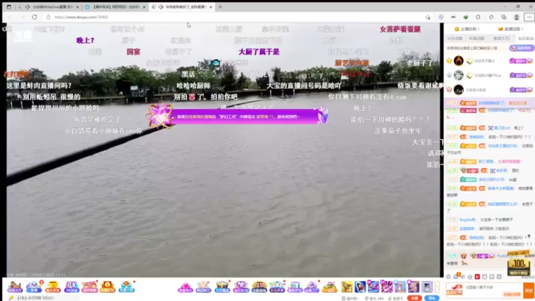Reload the Douyu page in the browser

[x=35, y=17]
